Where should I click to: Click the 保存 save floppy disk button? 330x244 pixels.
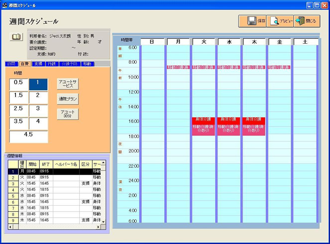[x=252, y=21]
